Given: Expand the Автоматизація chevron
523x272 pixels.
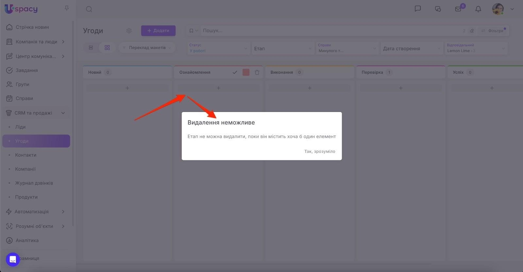Looking at the screenshot, I should pos(63,212).
